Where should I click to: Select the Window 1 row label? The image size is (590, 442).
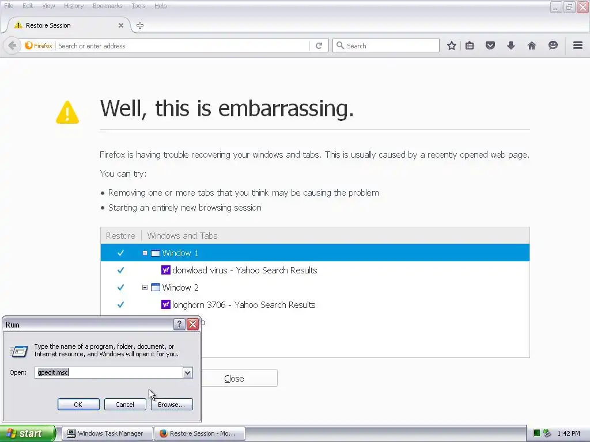pyautogui.click(x=180, y=253)
